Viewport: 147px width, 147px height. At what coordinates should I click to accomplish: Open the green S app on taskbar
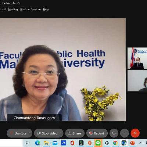click(x=81, y=143)
